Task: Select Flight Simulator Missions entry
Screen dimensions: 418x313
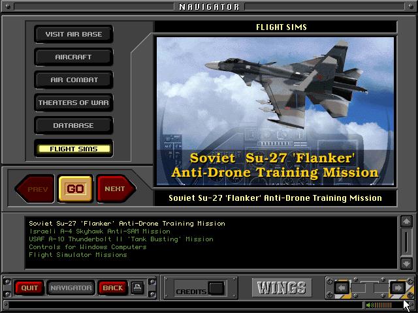Action: click(78, 255)
